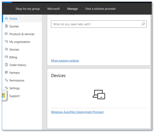
Task: Click the Quotes document icon
Action: click(x=6, y=26)
